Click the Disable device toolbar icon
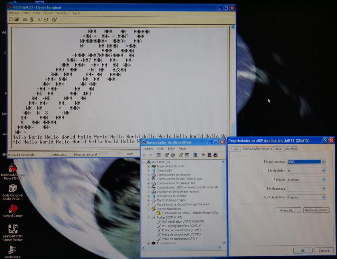The height and width of the screenshot is (259, 337). [215, 155]
